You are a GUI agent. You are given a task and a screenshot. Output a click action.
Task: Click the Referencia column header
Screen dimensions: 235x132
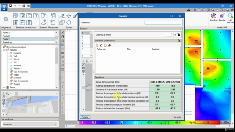(111, 49)
